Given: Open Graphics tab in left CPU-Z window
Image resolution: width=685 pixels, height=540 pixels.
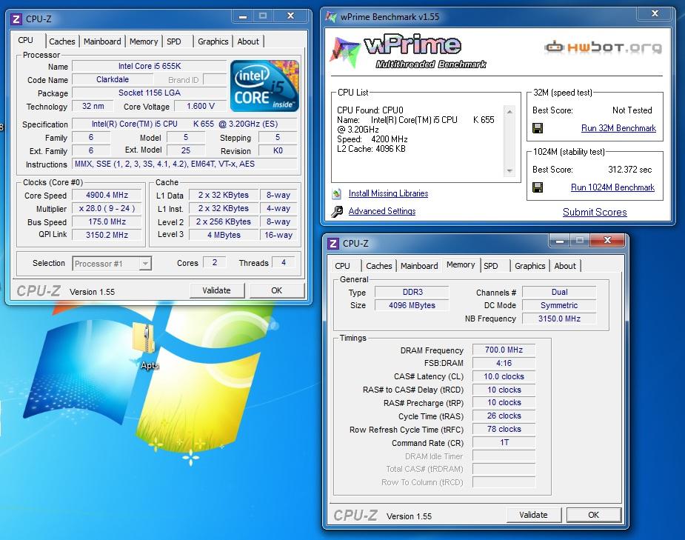Looking at the screenshot, I should pos(213,41).
